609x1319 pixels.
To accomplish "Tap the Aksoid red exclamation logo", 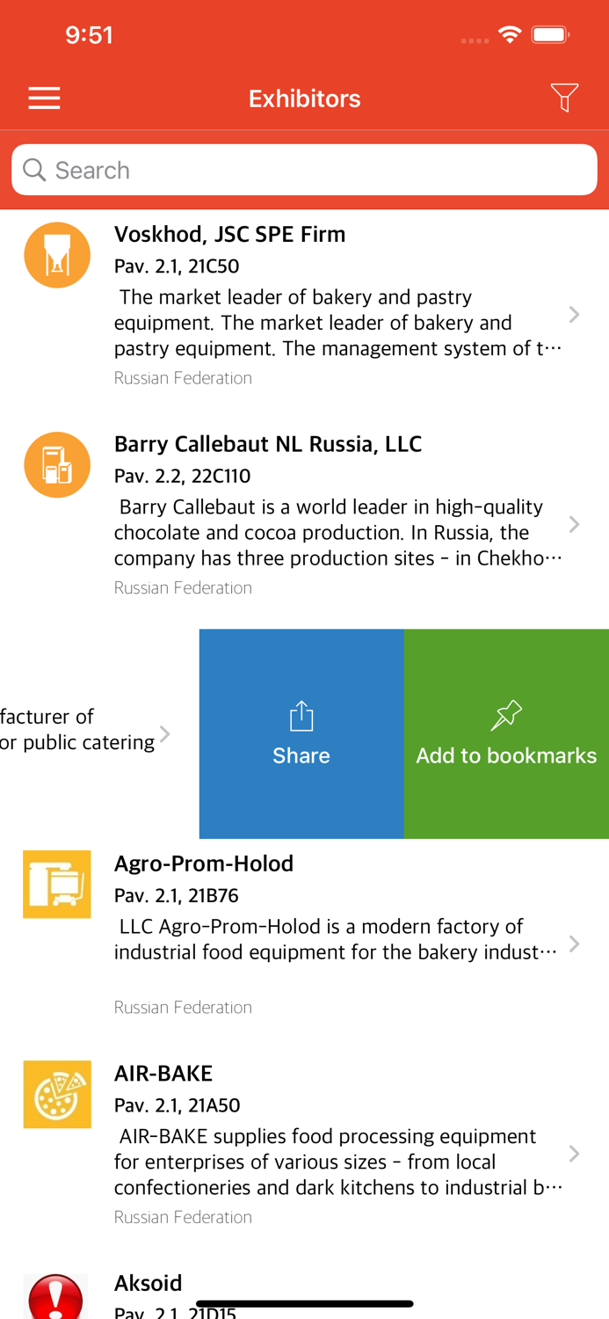I will pyautogui.click(x=55, y=1297).
